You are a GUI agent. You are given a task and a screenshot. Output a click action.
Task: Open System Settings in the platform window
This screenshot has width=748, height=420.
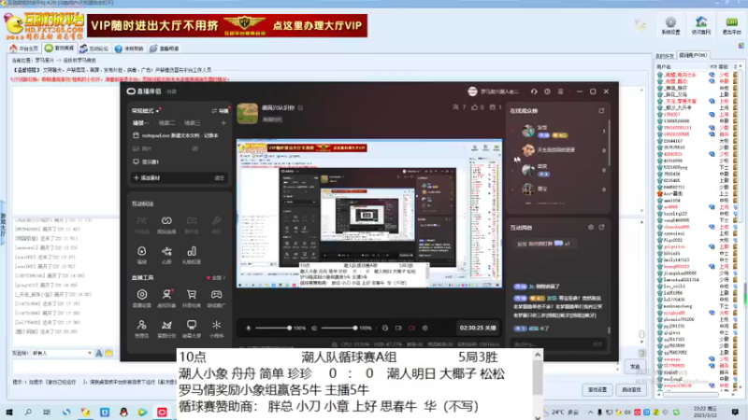coord(670,26)
